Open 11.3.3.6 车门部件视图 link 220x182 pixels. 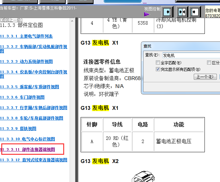click(22, 97)
